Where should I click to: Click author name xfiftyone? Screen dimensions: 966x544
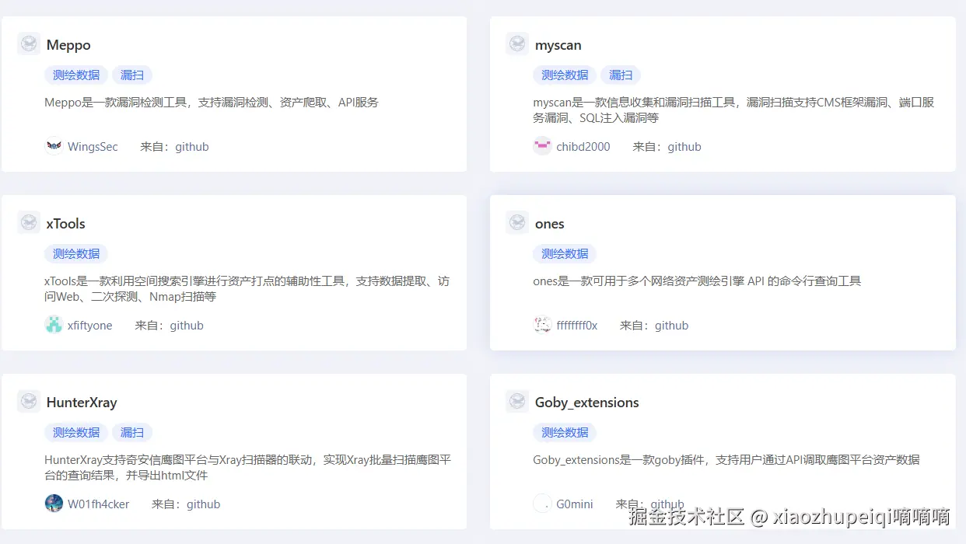pyautogui.click(x=90, y=326)
